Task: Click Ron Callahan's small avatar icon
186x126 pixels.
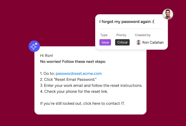Action: (138, 42)
